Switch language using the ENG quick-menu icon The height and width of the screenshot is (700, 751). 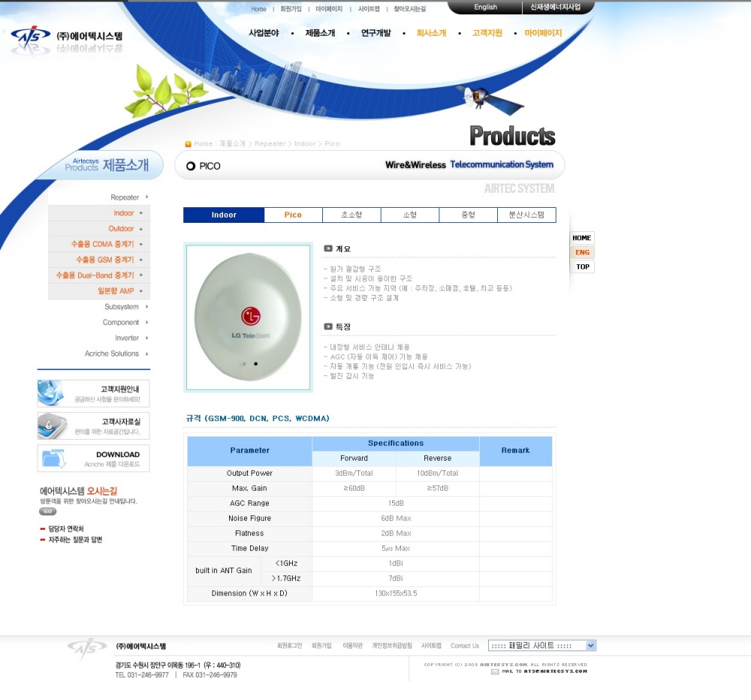coord(582,252)
